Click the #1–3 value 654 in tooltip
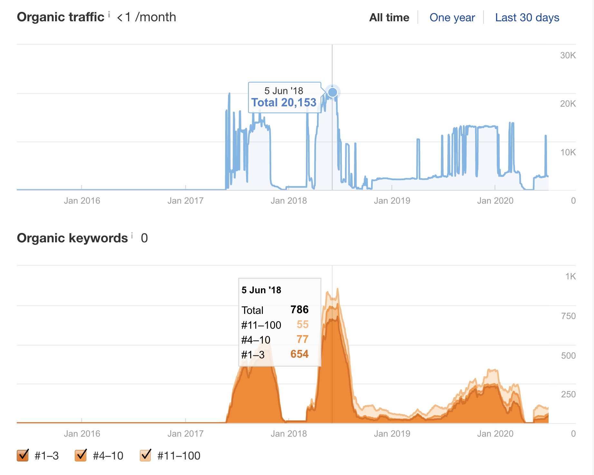This screenshot has height=475, width=594. click(299, 354)
